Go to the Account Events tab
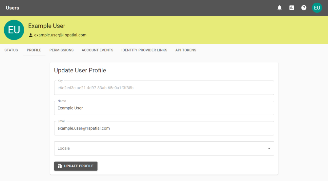The image size is (328, 181). (97, 50)
